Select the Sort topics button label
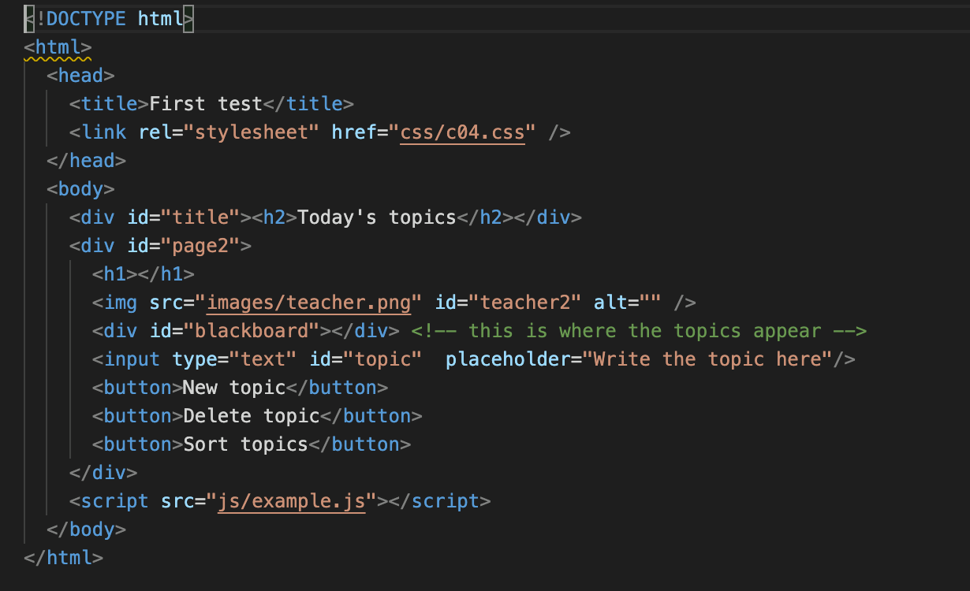 (245, 444)
